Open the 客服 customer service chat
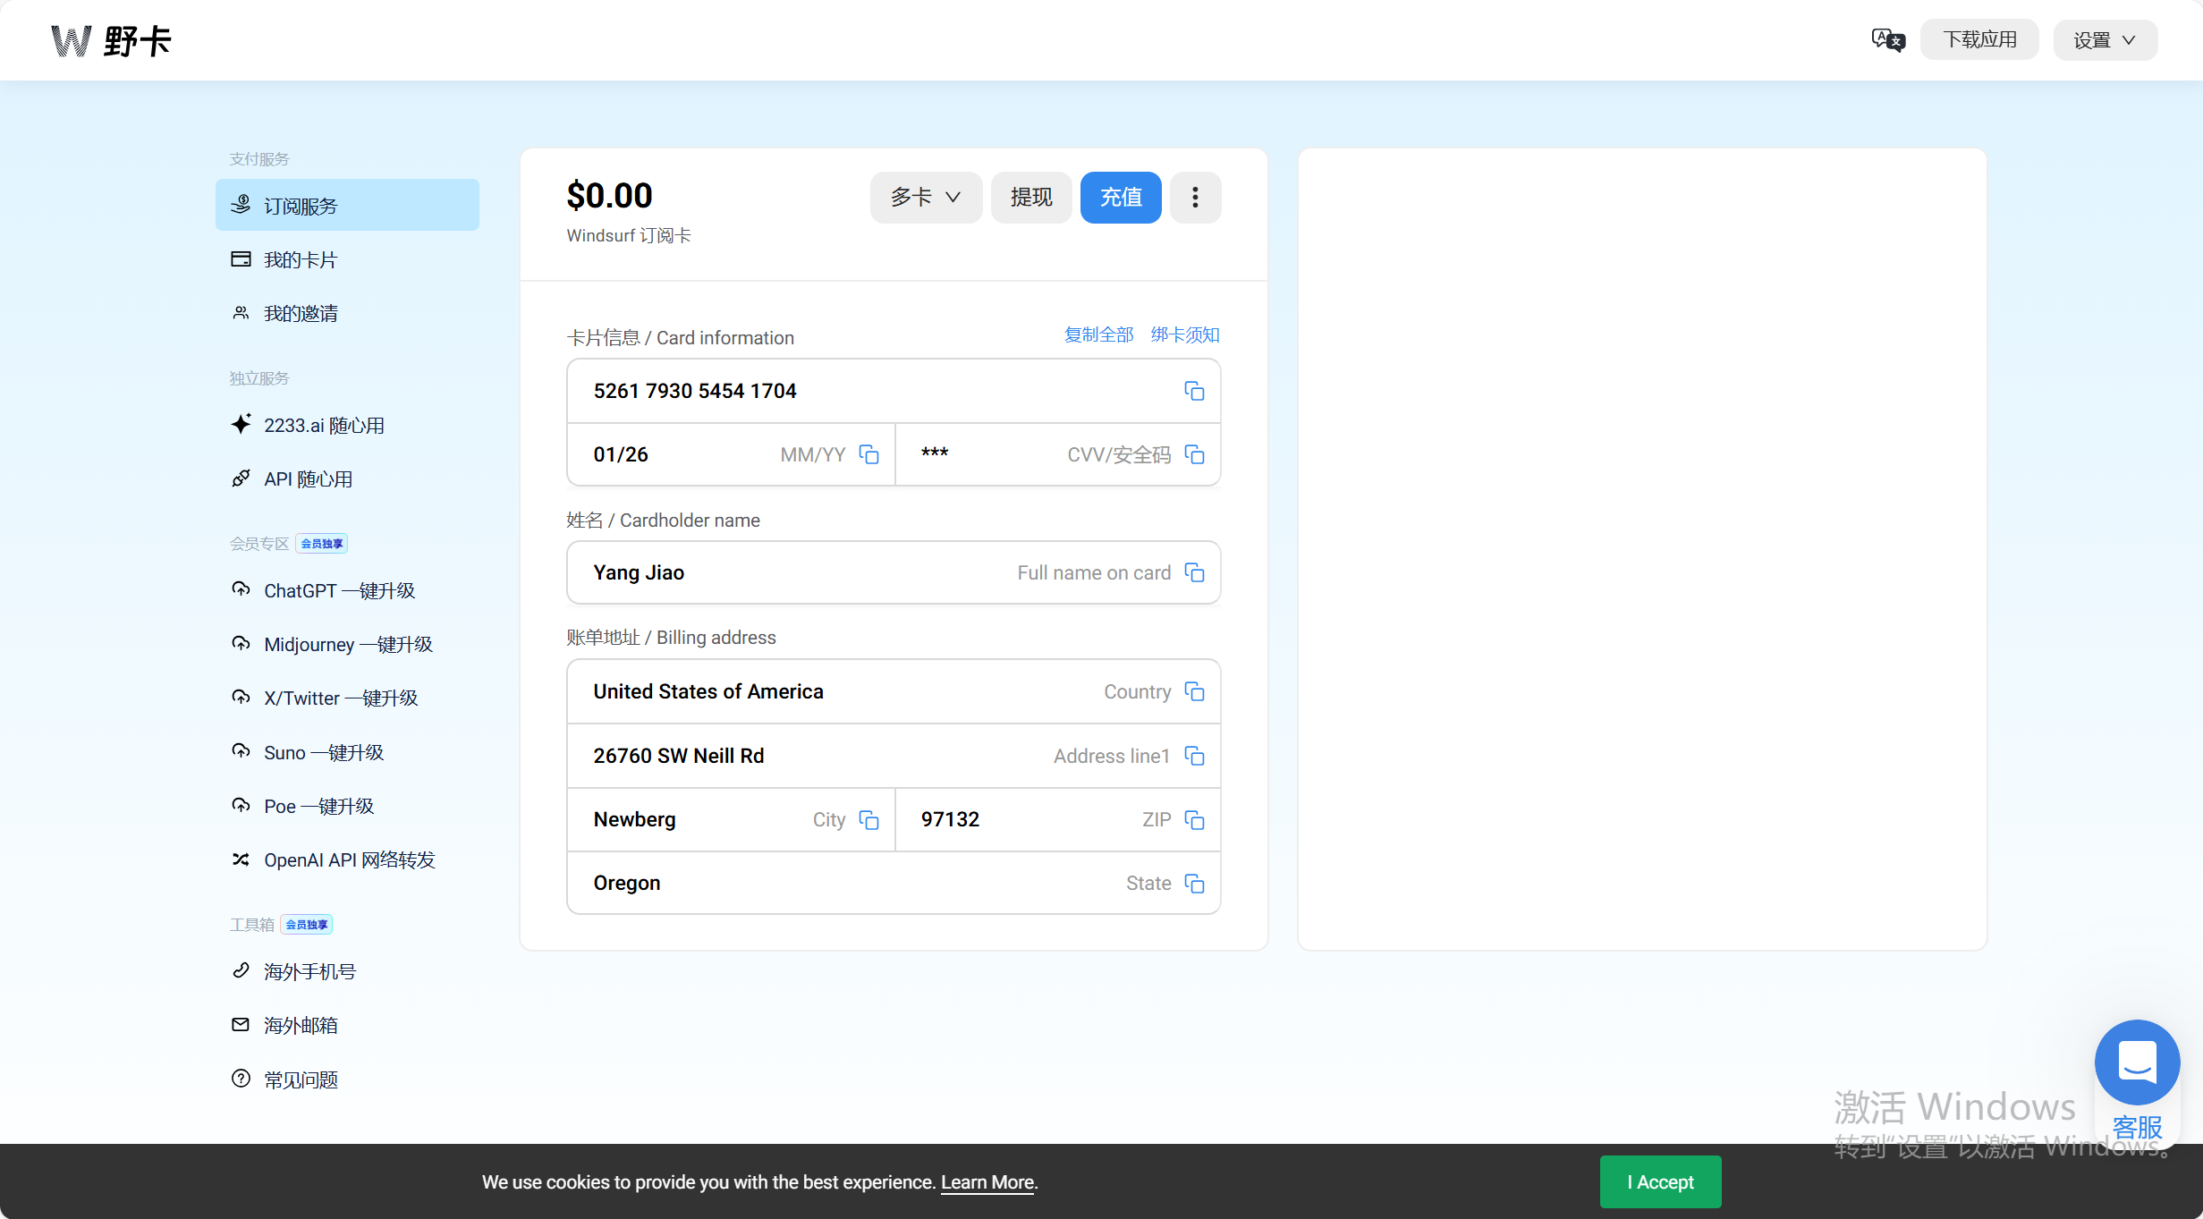The image size is (2203, 1219). pyautogui.click(x=2137, y=1064)
